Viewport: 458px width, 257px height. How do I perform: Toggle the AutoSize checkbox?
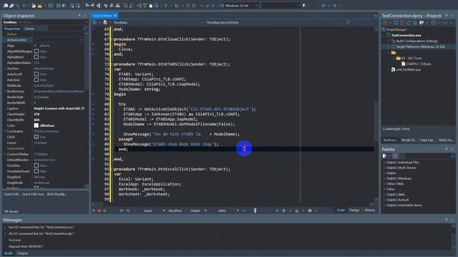click(x=36, y=80)
